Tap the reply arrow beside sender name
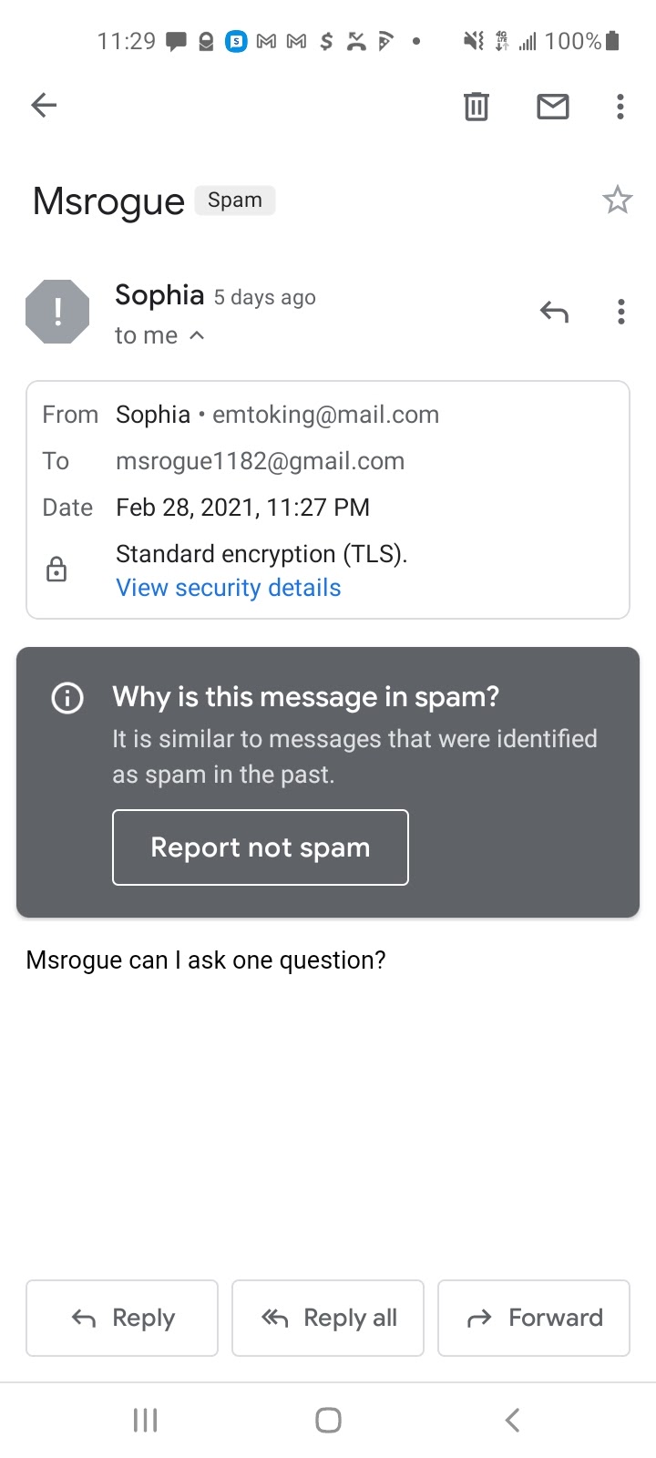 [554, 313]
